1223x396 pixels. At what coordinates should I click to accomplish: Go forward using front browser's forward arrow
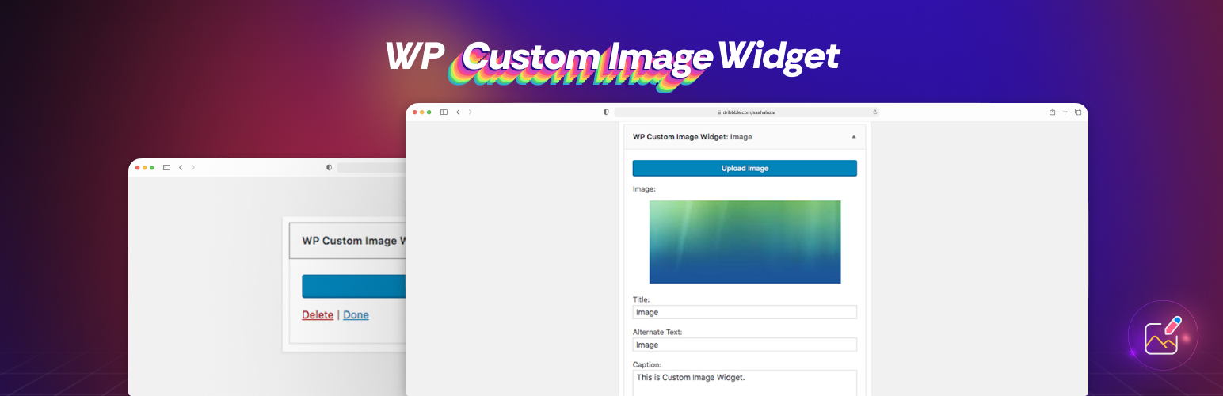click(471, 112)
